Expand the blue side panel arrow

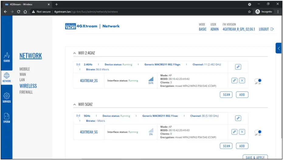click(279, 48)
